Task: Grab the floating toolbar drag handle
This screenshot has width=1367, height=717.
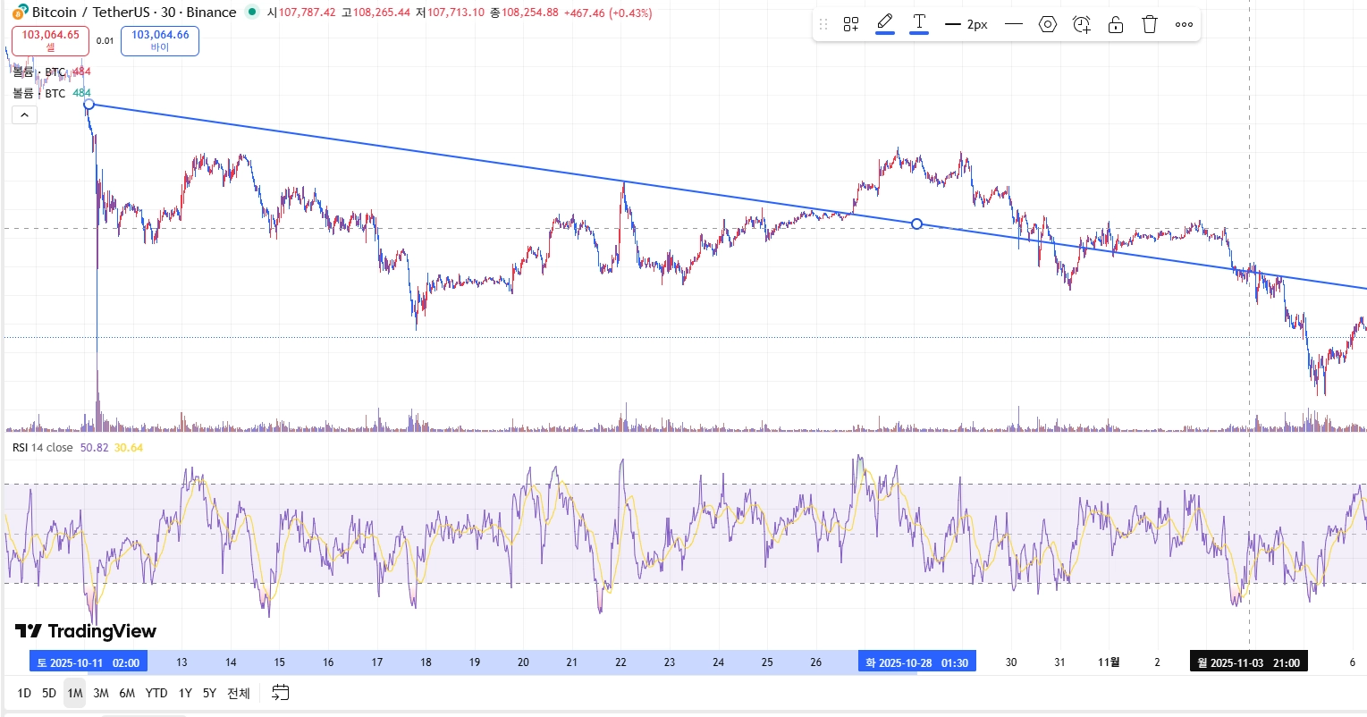Action: click(823, 24)
